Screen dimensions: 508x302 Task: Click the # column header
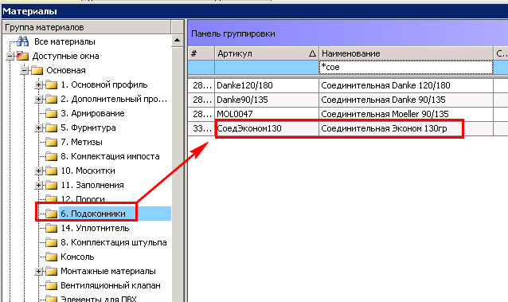coord(201,53)
